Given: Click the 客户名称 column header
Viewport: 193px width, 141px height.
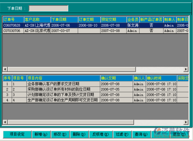Looking at the screenshot, I should click(37, 20).
